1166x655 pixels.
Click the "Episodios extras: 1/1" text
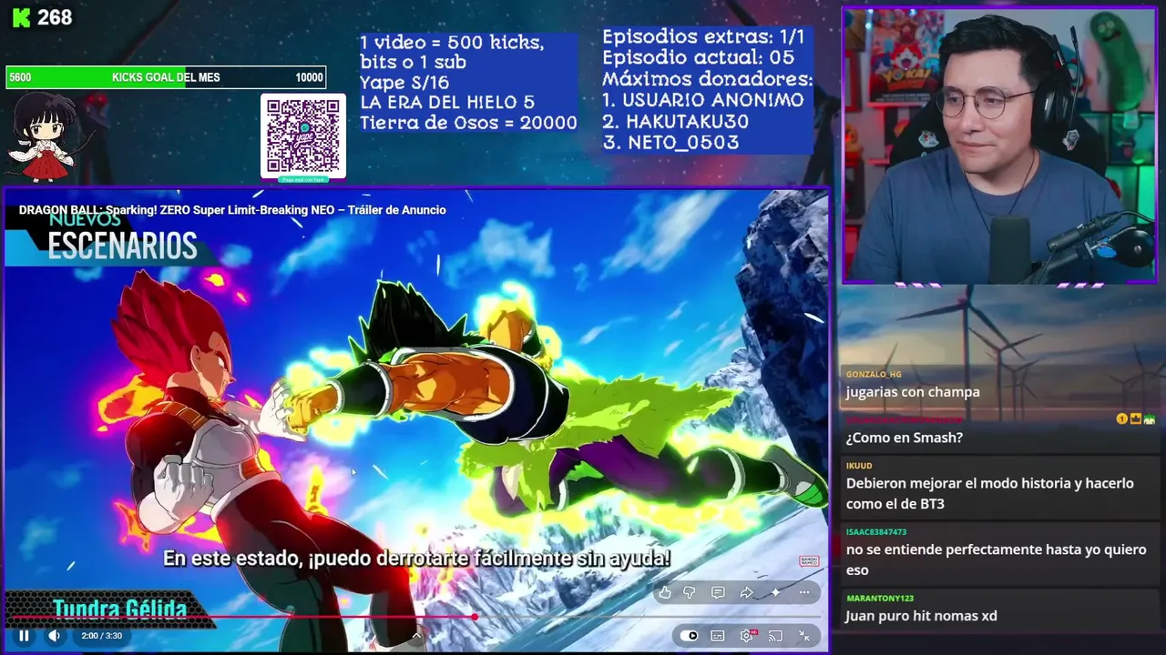703,37
